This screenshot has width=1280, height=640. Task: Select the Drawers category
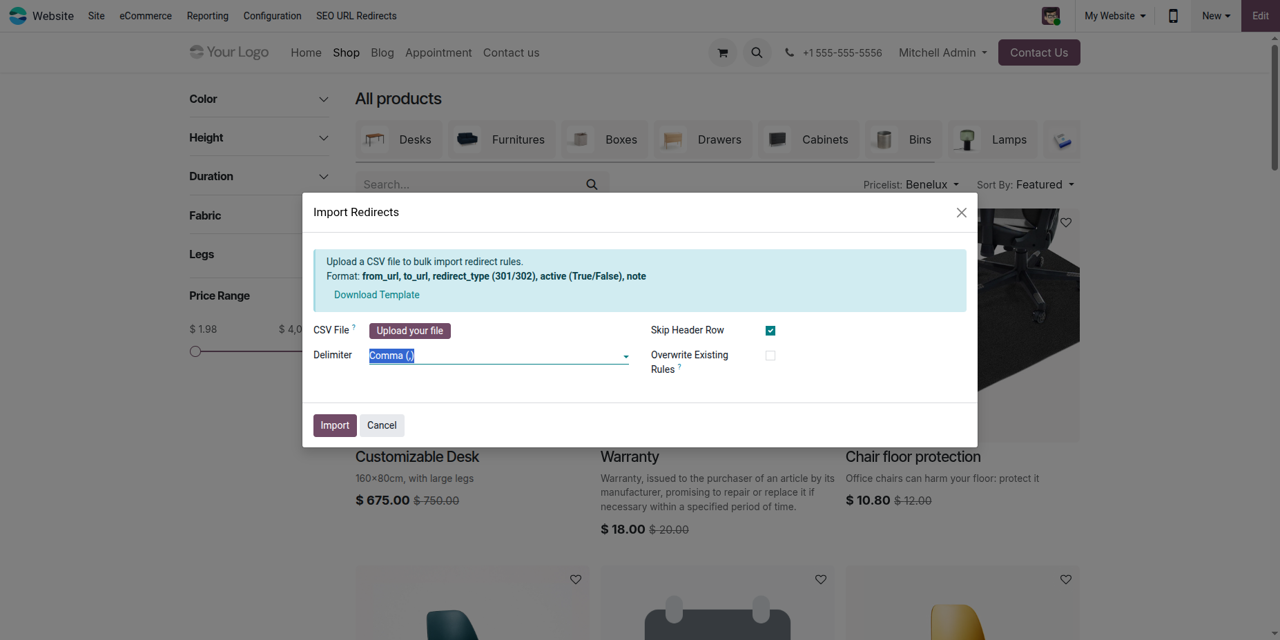(x=703, y=139)
